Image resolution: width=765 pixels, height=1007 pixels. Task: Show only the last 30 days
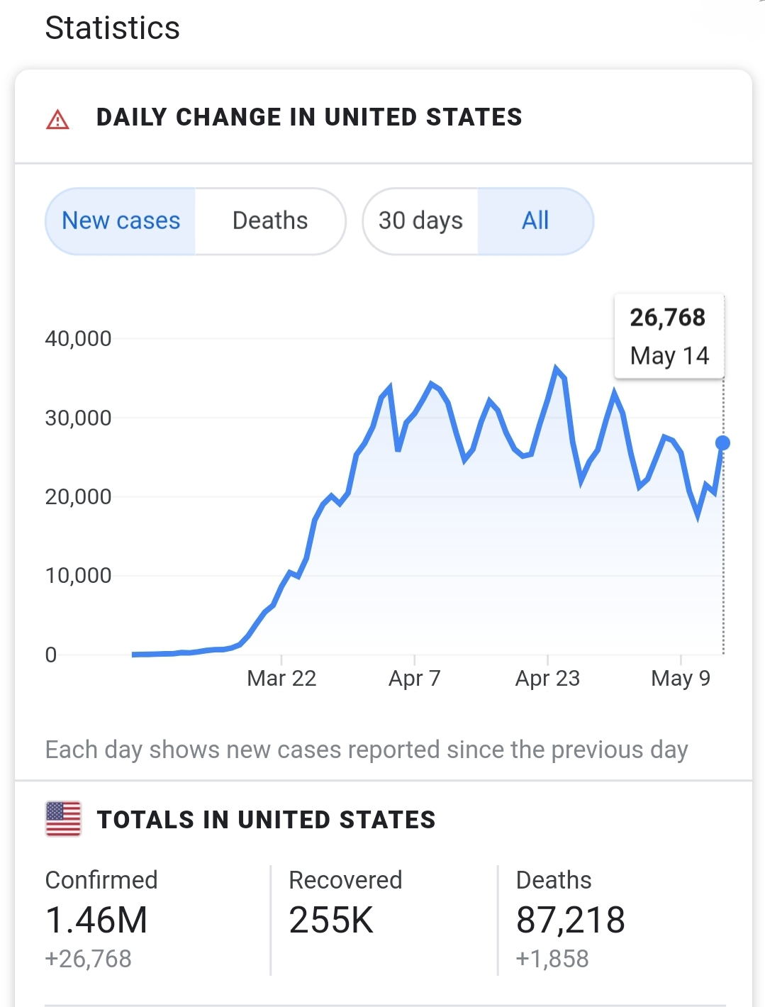[x=420, y=221]
